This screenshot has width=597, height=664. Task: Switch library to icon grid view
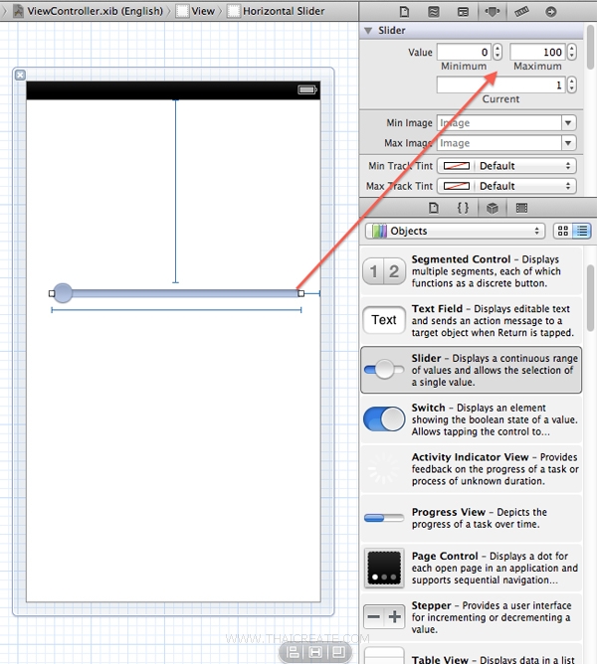coord(562,231)
